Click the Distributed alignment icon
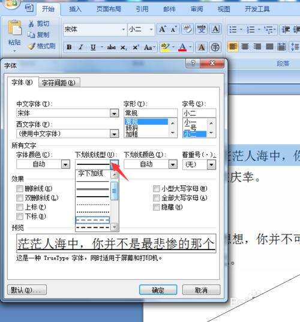This screenshot has width=300, height=322. (281, 47)
